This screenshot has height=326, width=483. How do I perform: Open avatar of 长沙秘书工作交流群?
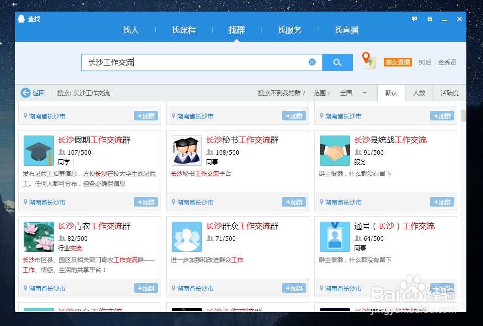click(186, 150)
